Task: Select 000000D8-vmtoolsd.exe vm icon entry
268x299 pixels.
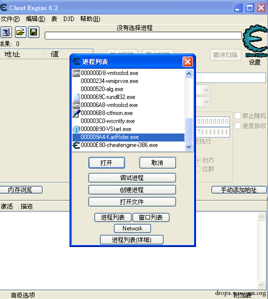Action: tap(76, 73)
